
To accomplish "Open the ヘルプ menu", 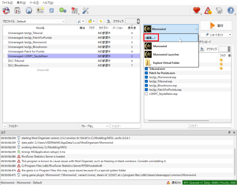I will [x=48, y=3].
